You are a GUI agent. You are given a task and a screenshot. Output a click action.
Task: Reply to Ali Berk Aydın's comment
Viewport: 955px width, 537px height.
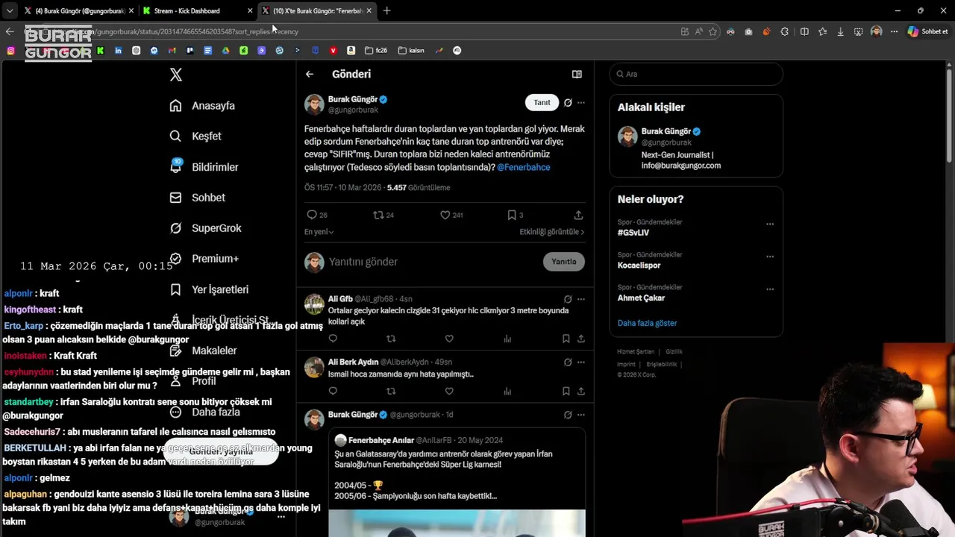333,391
